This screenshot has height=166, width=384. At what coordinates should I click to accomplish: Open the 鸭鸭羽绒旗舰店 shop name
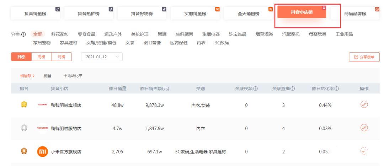pyautogui.click(x=66, y=105)
